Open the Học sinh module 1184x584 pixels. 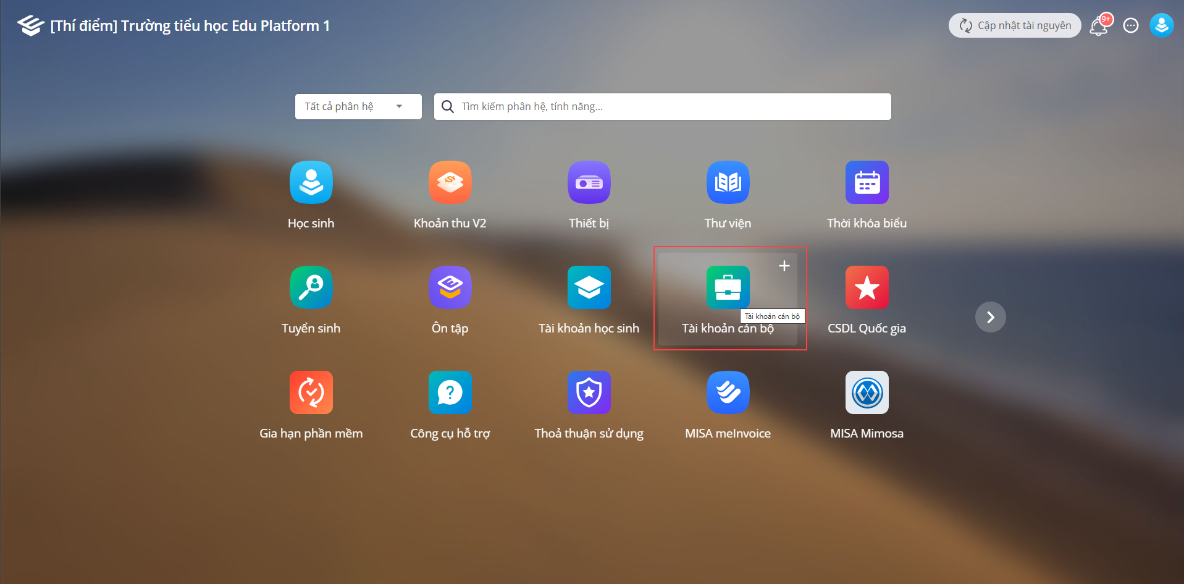(311, 183)
